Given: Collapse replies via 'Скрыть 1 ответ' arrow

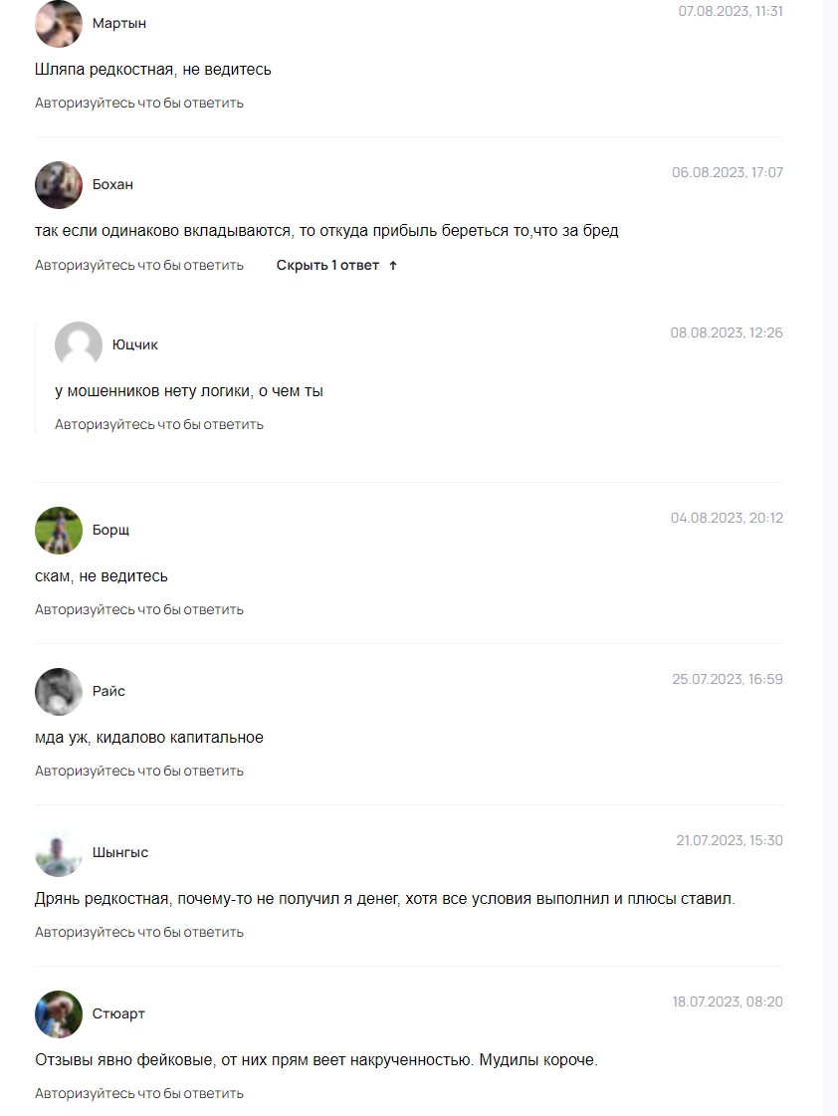Looking at the screenshot, I should 393,266.
